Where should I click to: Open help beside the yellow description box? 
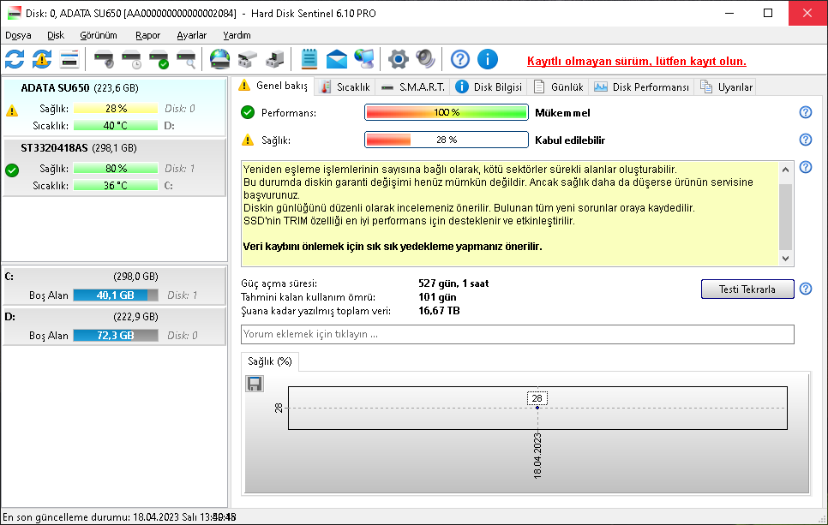point(806,167)
